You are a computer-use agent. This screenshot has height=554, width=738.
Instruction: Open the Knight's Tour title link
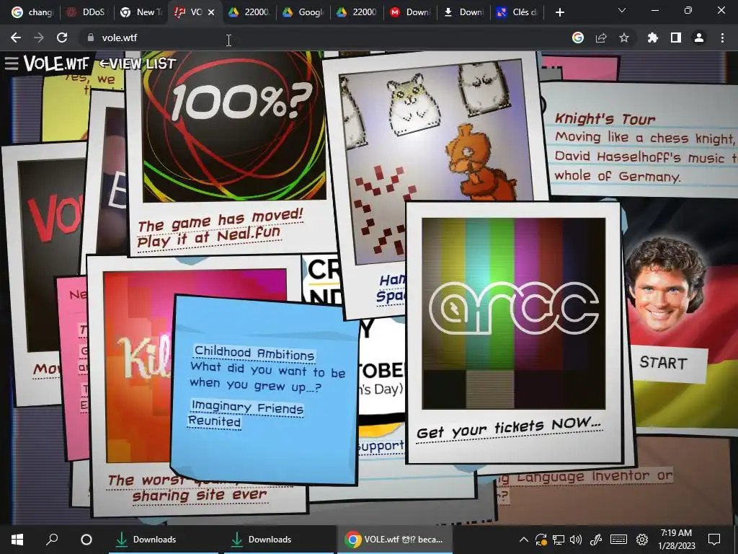[605, 119]
